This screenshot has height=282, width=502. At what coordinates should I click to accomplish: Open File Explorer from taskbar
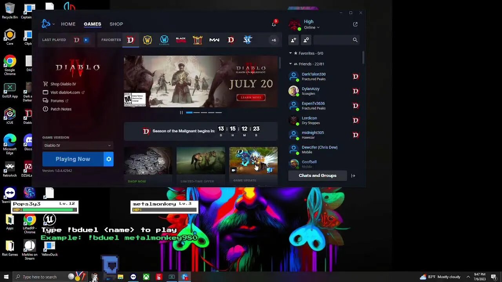pyautogui.click(x=120, y=277)
